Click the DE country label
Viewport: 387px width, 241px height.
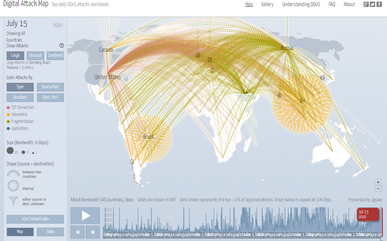coord(210,60)
